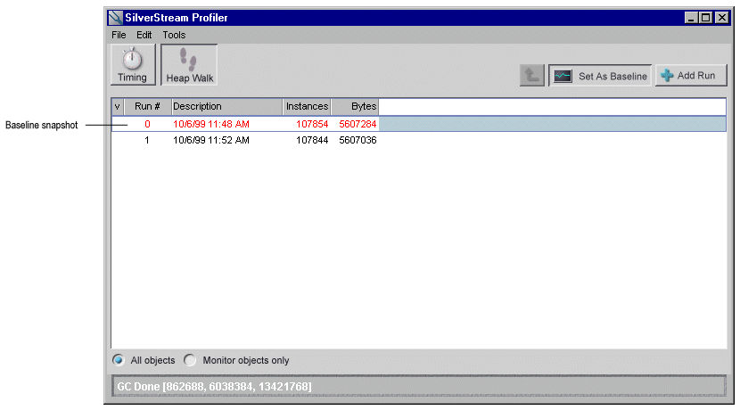Open the File menu

tap(119, 35)
